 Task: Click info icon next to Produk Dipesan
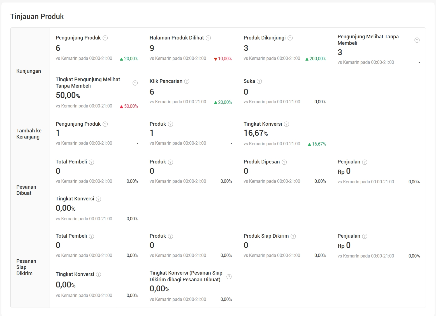click(284, 162)
